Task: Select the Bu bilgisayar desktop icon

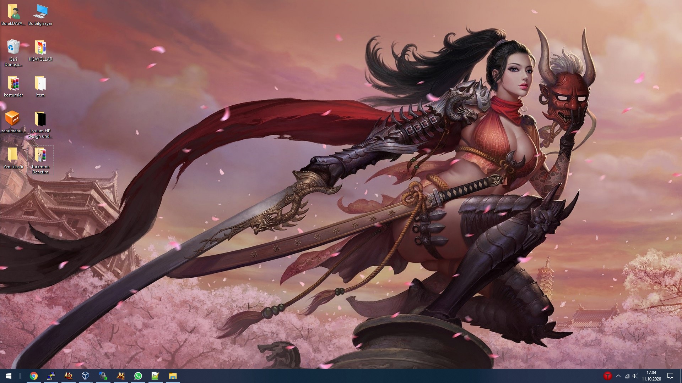Action: (x=40, y=12)
